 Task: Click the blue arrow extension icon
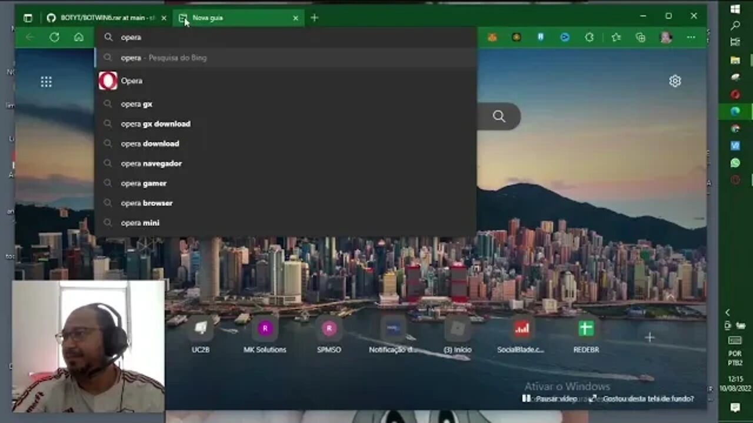coord(564,37)
